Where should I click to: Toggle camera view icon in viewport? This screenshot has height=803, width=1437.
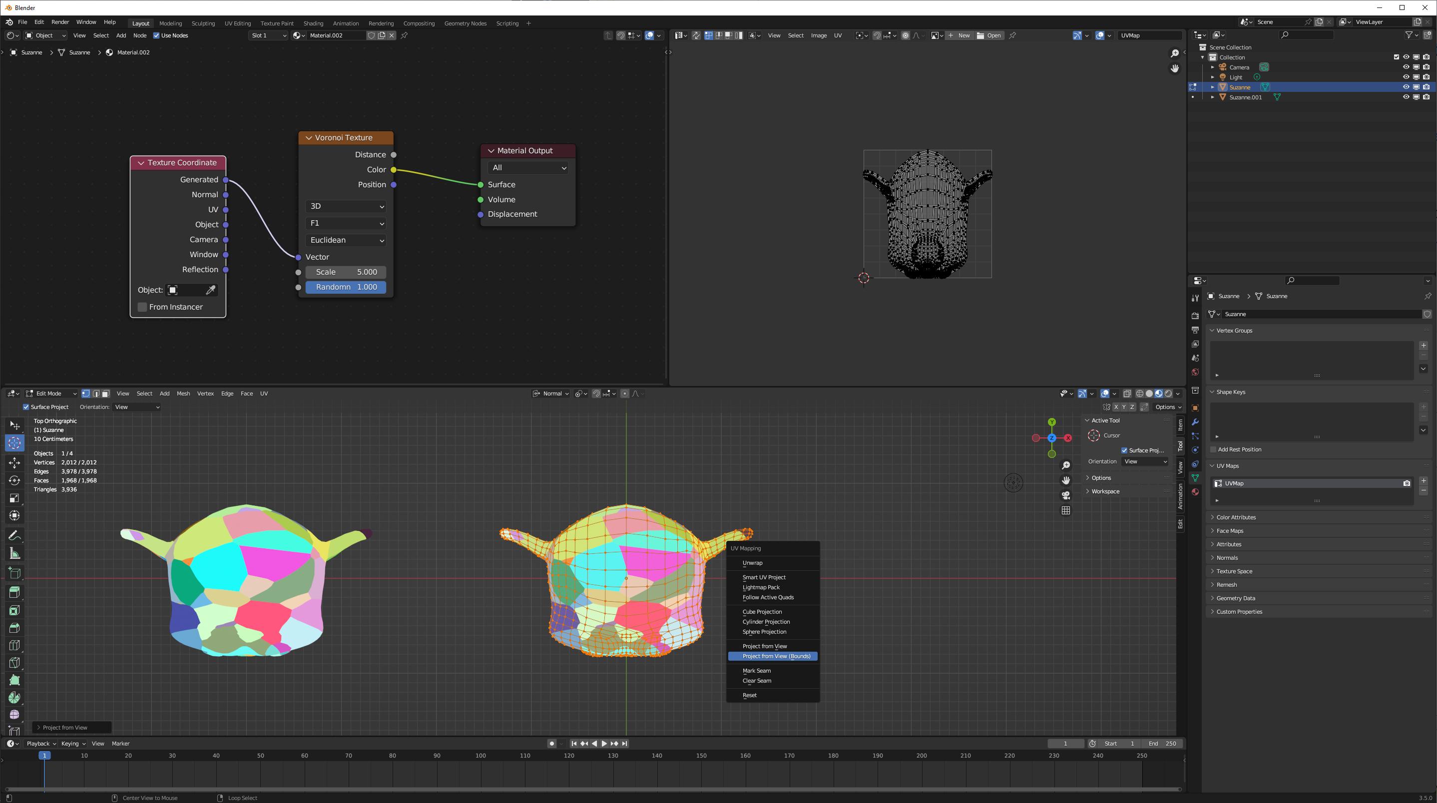(1065, 495)
